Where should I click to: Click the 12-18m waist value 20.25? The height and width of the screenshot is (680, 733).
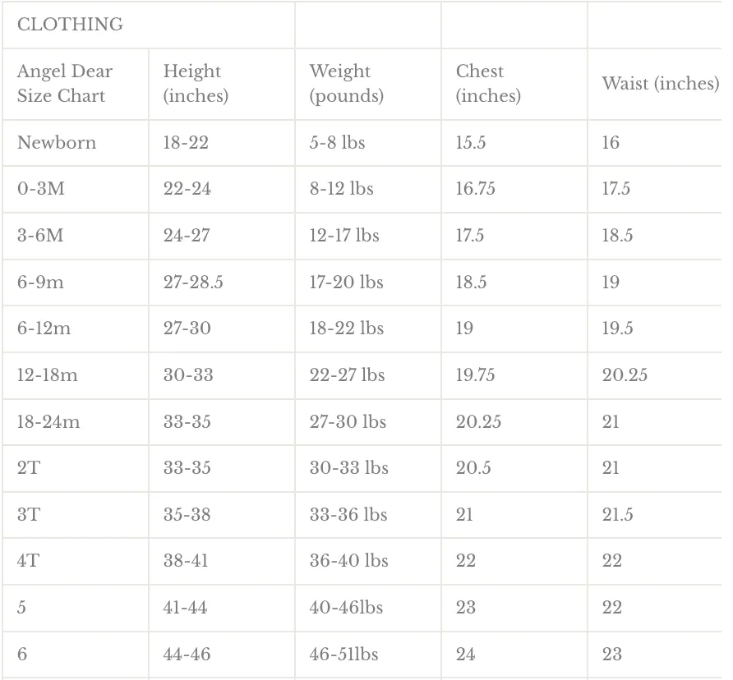click(x=625, y=374)
